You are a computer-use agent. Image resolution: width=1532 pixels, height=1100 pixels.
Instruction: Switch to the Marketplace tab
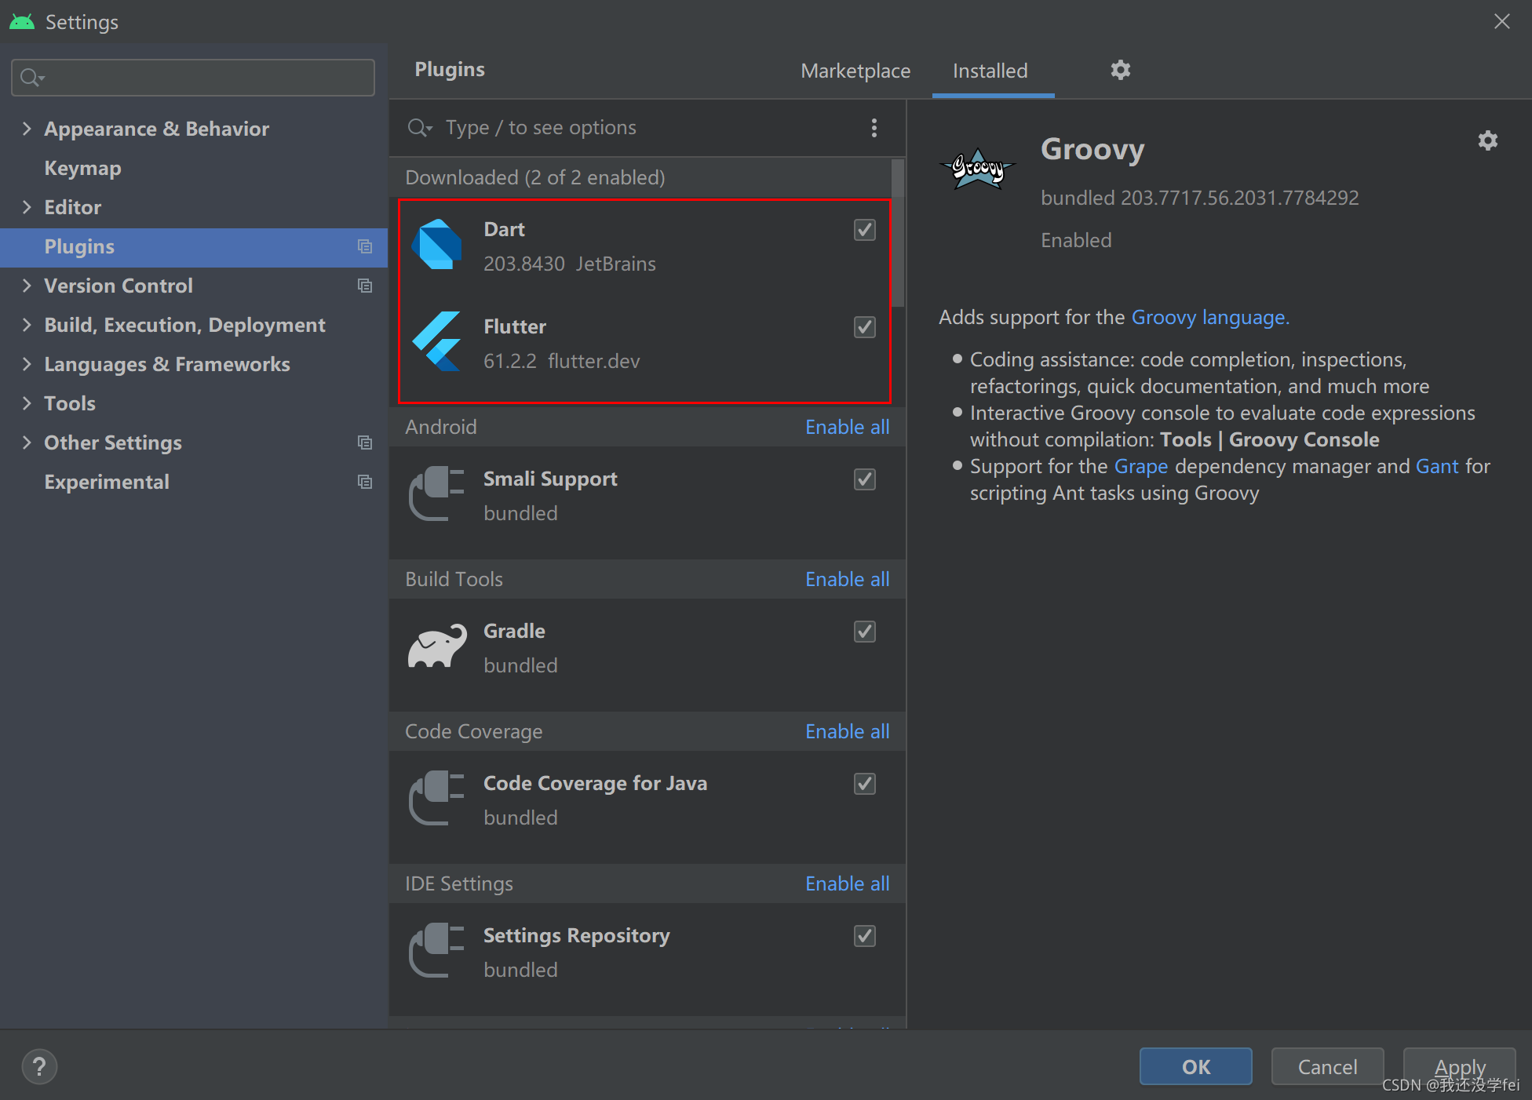tap(855, 71)
